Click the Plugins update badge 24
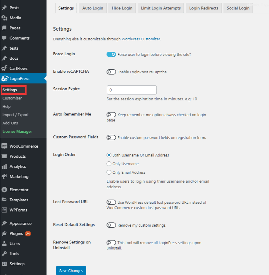Viewport: 269px width, 275px height. pyautogui.click(x=28, y=234)
